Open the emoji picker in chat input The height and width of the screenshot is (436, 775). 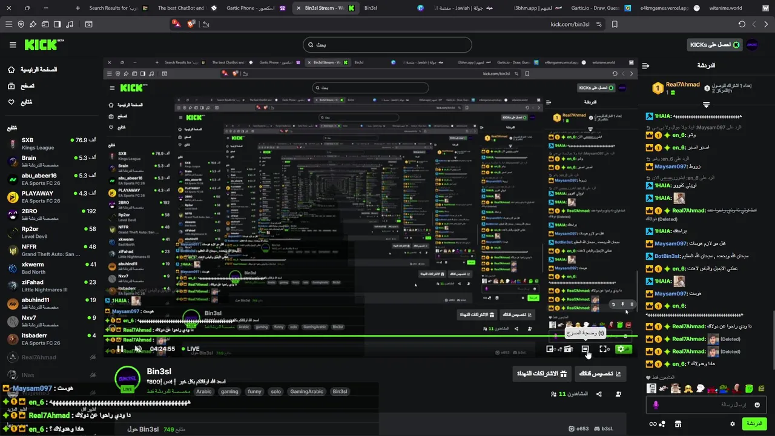(x=757, y=405)
